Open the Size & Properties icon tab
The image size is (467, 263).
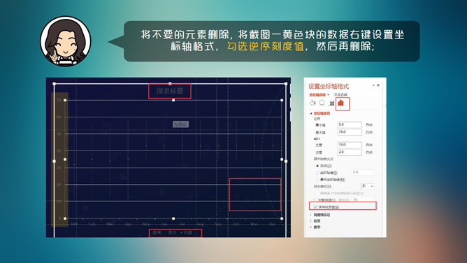331,104
